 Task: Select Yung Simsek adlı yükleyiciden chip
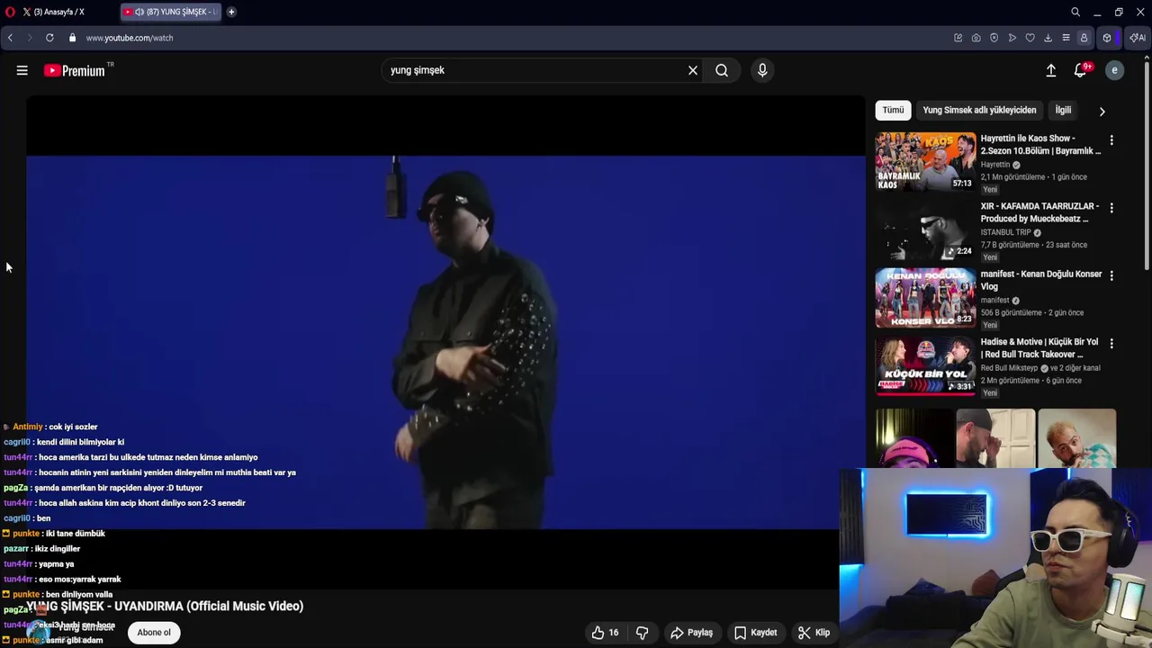(x=979, y=110)
